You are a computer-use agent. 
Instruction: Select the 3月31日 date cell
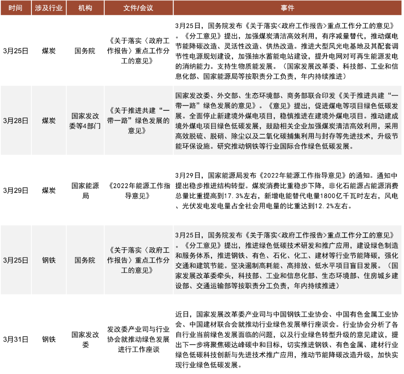pyautogui.click(x=16, y=340)
